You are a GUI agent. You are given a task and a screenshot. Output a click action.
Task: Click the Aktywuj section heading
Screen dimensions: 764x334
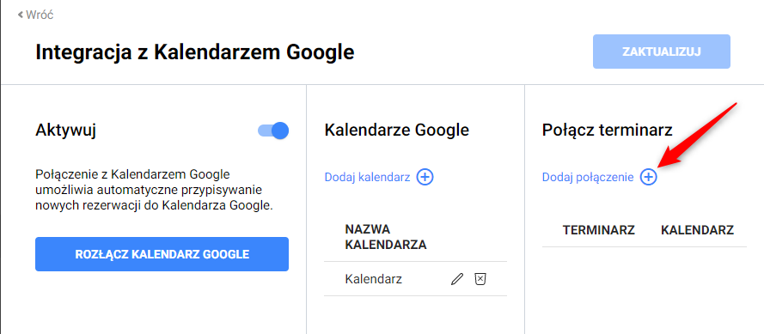[66, 131]
